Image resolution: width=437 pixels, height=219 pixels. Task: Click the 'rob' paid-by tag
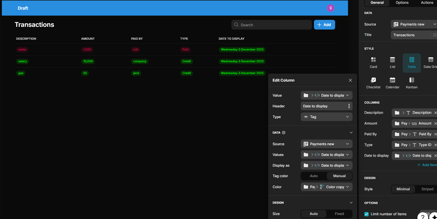(x=136, y=49)
